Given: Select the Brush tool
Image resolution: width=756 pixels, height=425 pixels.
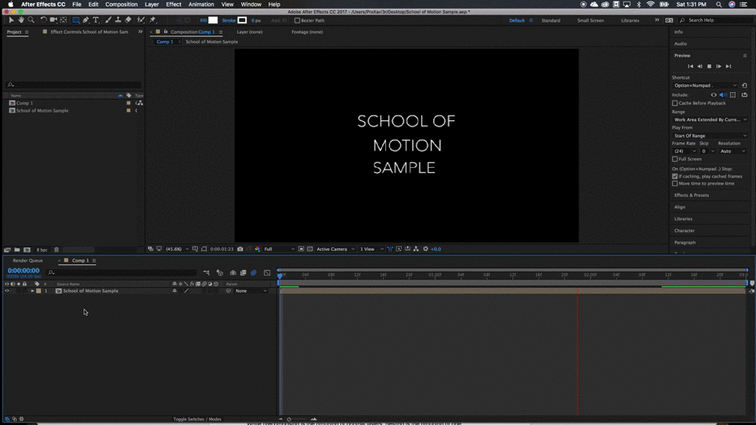Looking at the screenshot, I should (108, 20).
